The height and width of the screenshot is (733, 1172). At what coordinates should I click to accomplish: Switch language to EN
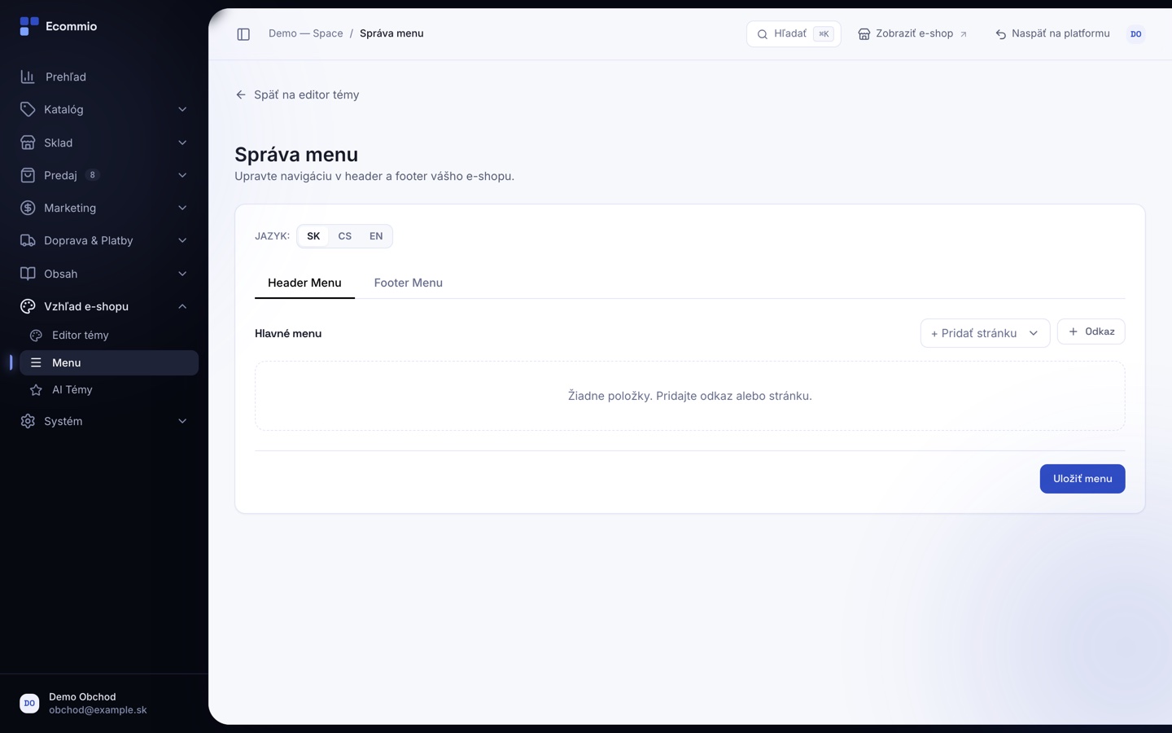376,236
